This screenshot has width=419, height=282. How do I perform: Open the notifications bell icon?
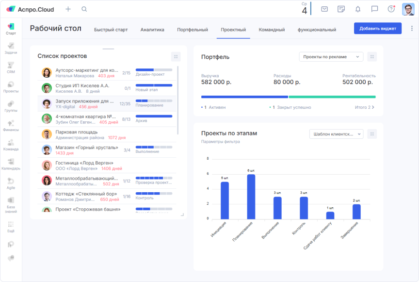[357, 9]
